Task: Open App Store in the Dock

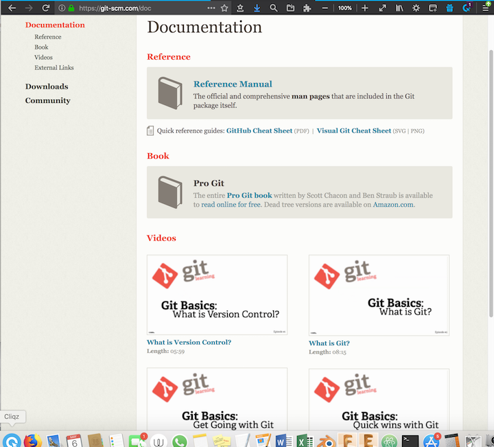Action: point(432,441)
